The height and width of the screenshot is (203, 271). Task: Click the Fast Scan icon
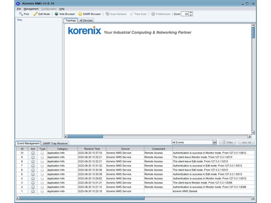pyautogui.click(x=132, y=14)
